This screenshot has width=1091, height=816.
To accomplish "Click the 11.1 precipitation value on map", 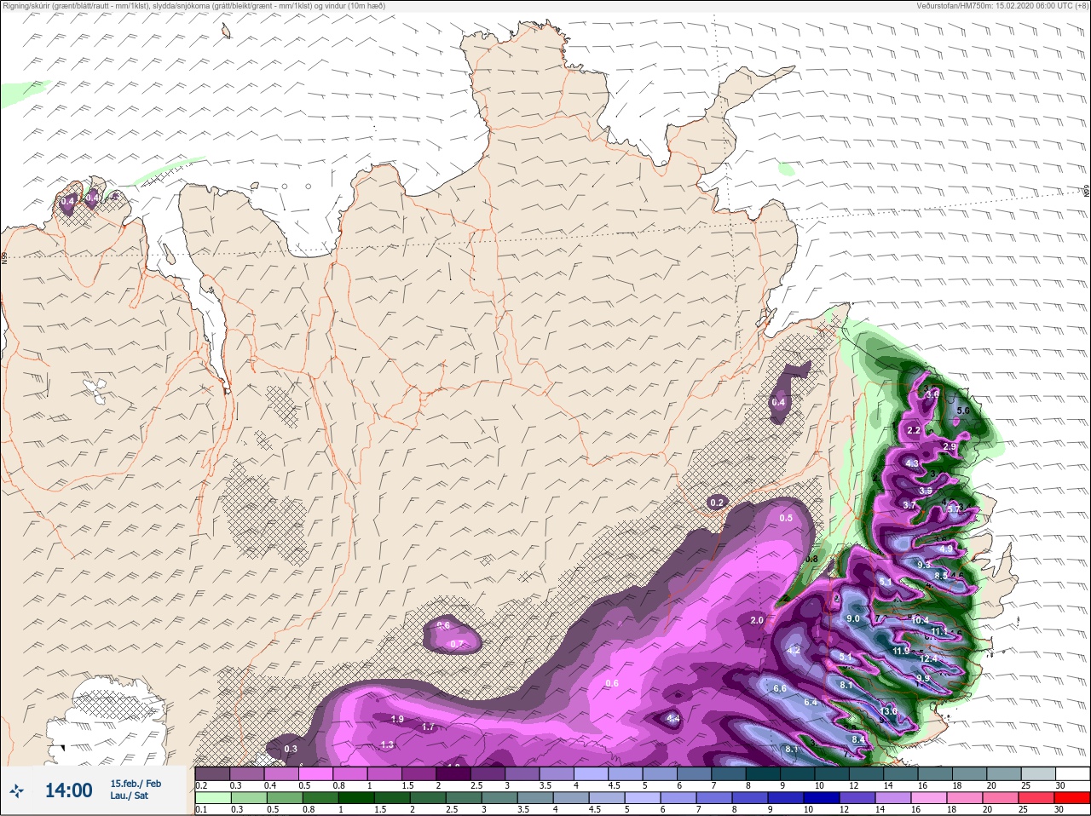I will coord(939,631).
